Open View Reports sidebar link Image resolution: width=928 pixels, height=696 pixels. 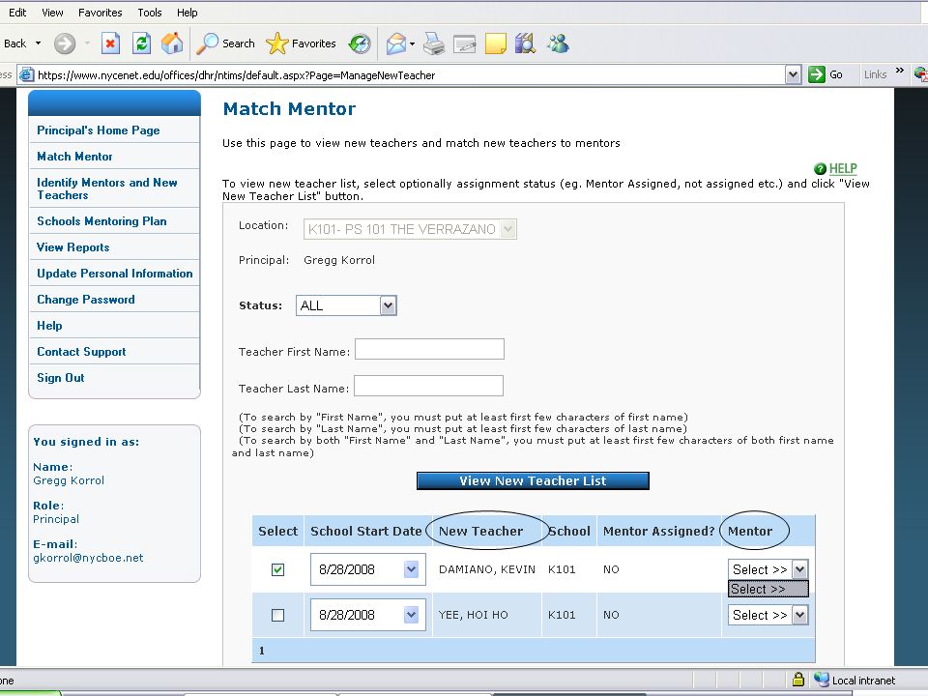(73, 246)
